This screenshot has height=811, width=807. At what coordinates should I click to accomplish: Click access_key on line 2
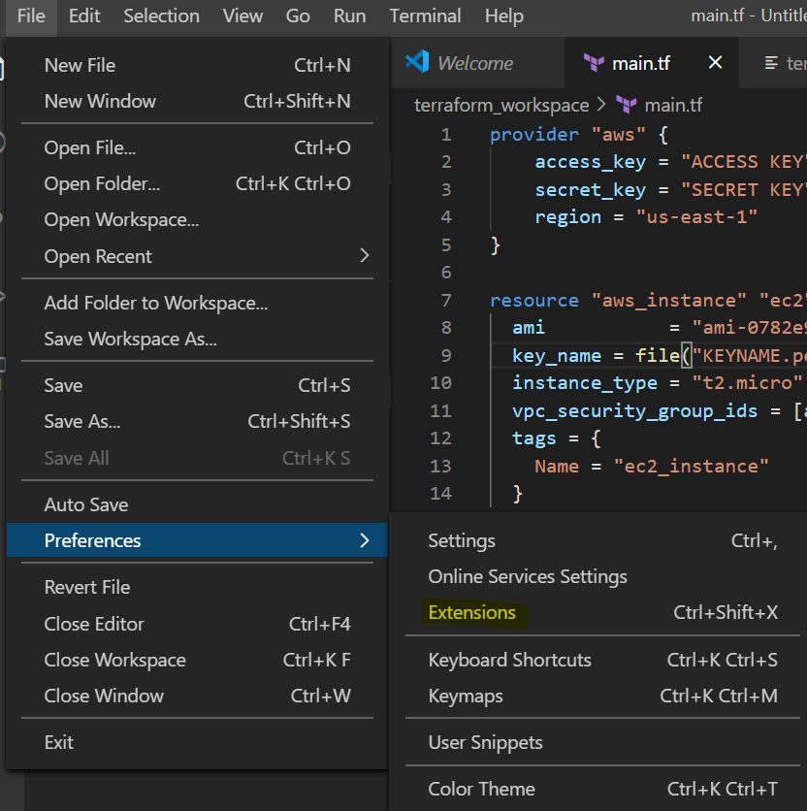(x=591, y=162)
